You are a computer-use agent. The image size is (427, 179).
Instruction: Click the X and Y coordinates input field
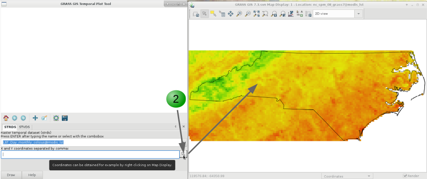tap(90, 154)
